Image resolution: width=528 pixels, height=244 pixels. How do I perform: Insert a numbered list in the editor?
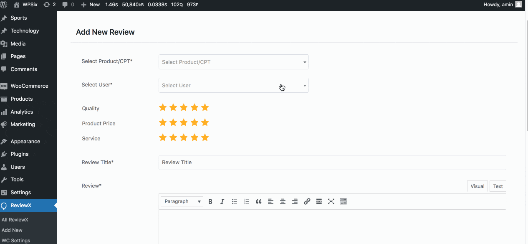pos(247,201)
